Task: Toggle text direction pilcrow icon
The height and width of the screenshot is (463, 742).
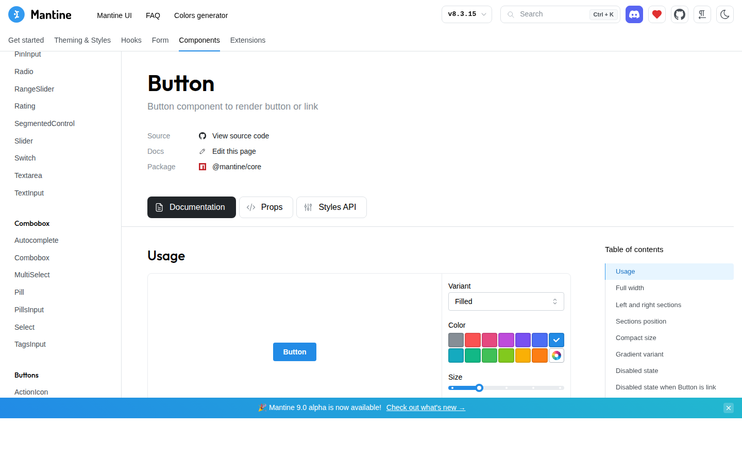Action: [x=702, y=14]
